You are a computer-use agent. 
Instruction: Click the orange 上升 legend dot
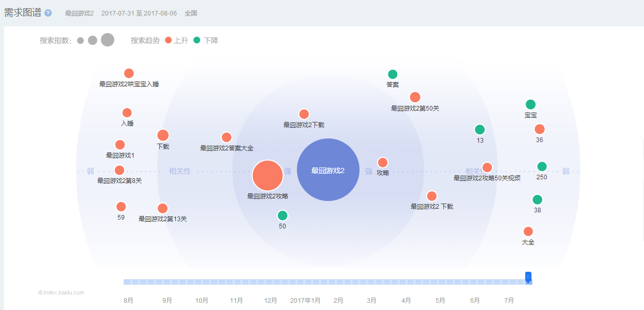coord(168,40)
